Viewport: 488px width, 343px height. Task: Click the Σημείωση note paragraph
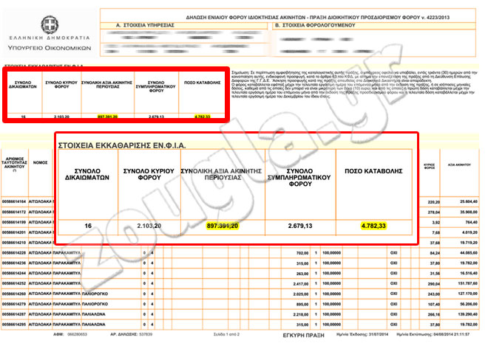coord(355,89)
